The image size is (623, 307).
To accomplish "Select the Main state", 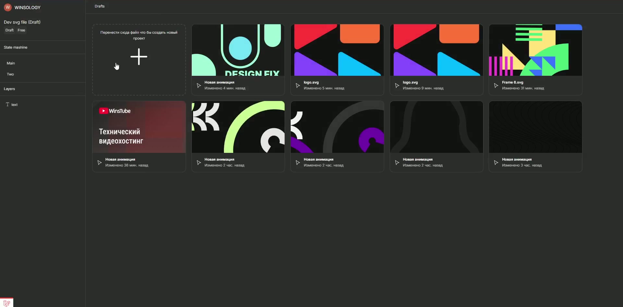I will pos(11,63).
